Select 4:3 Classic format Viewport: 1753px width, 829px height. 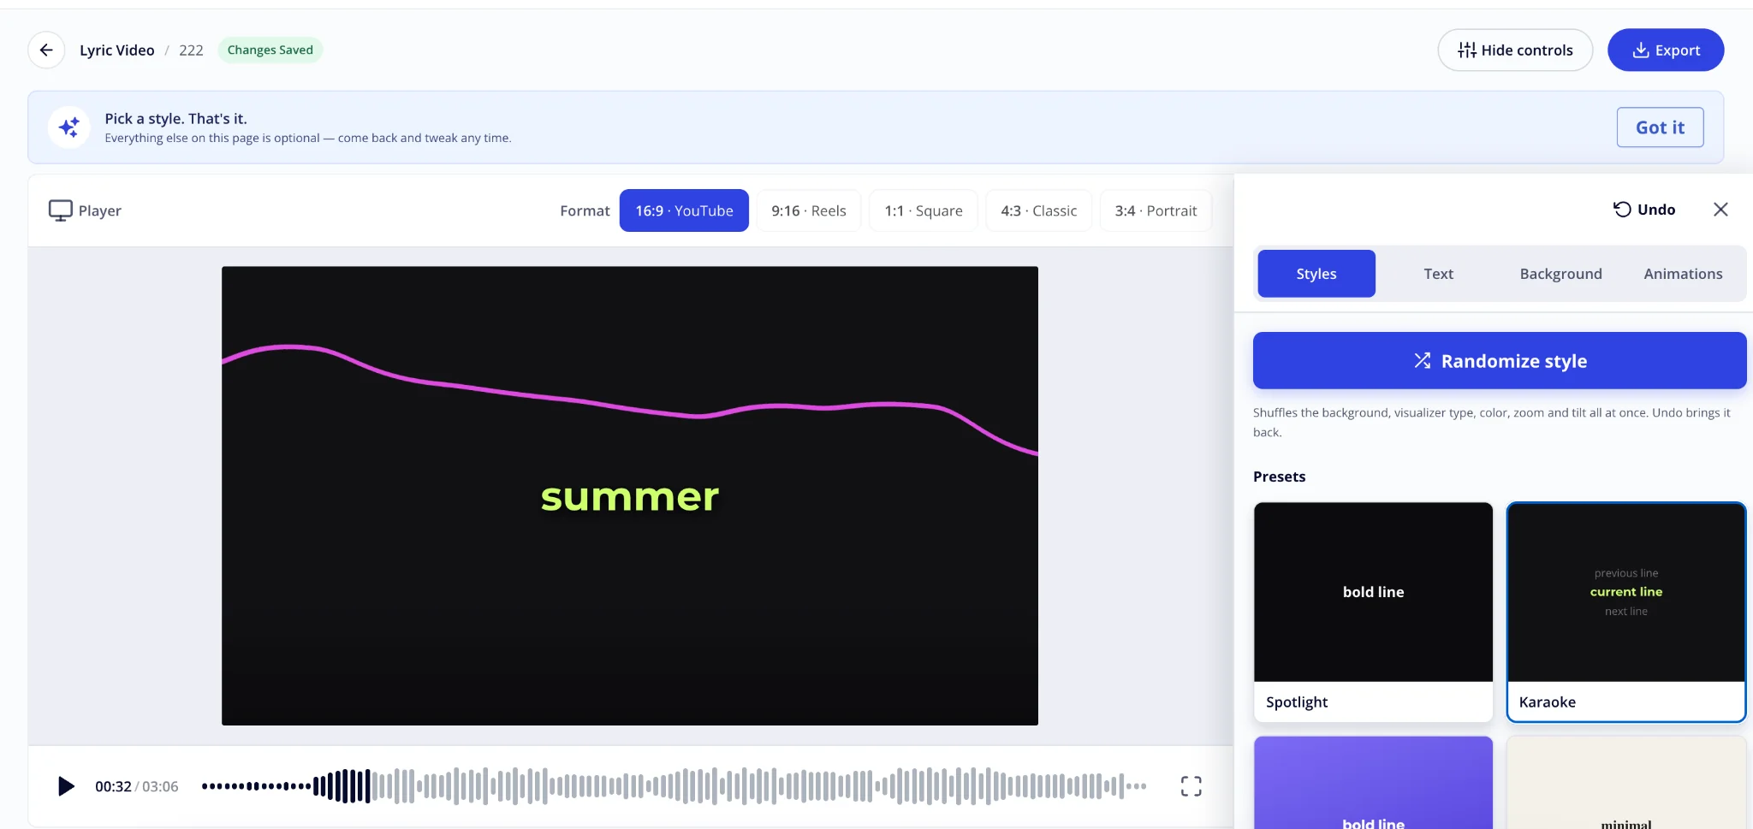coord(1038,210)
